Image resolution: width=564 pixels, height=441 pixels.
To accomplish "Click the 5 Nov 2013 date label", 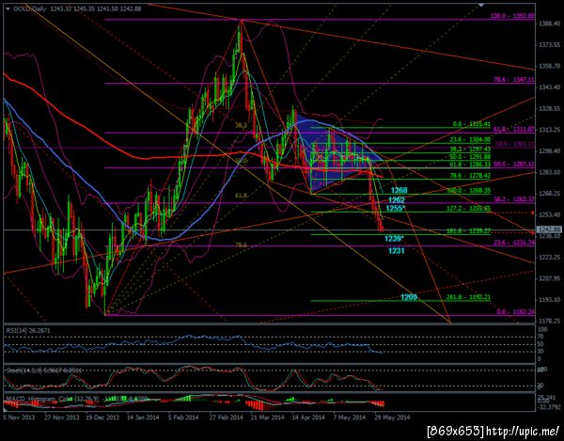I will tap(19, 417).
